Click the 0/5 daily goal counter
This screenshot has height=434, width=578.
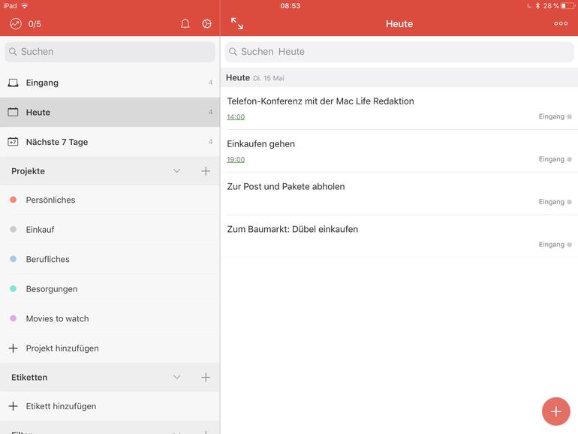point(35,24)
